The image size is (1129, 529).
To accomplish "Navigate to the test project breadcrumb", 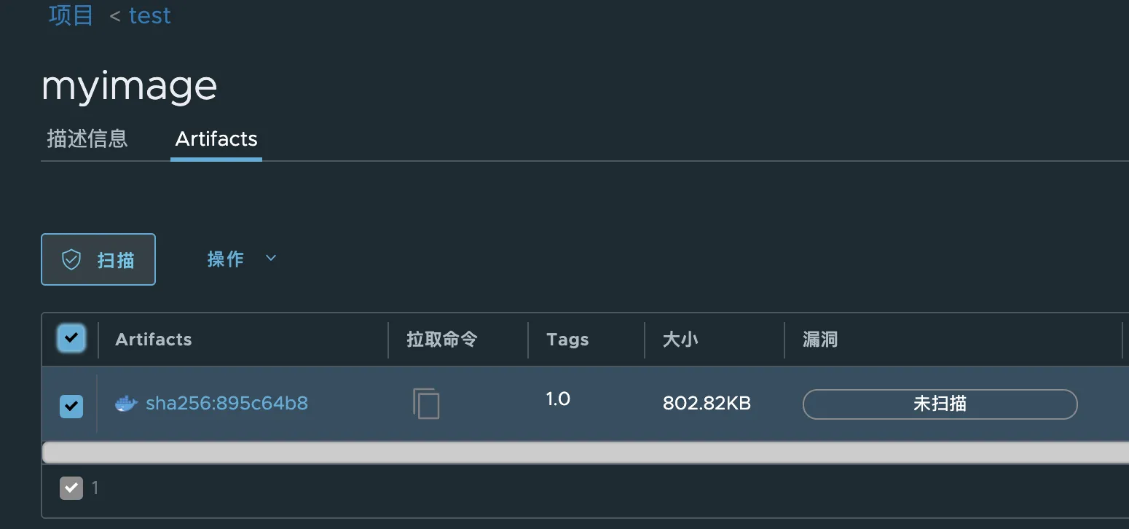I will click(x=150, y=16).
